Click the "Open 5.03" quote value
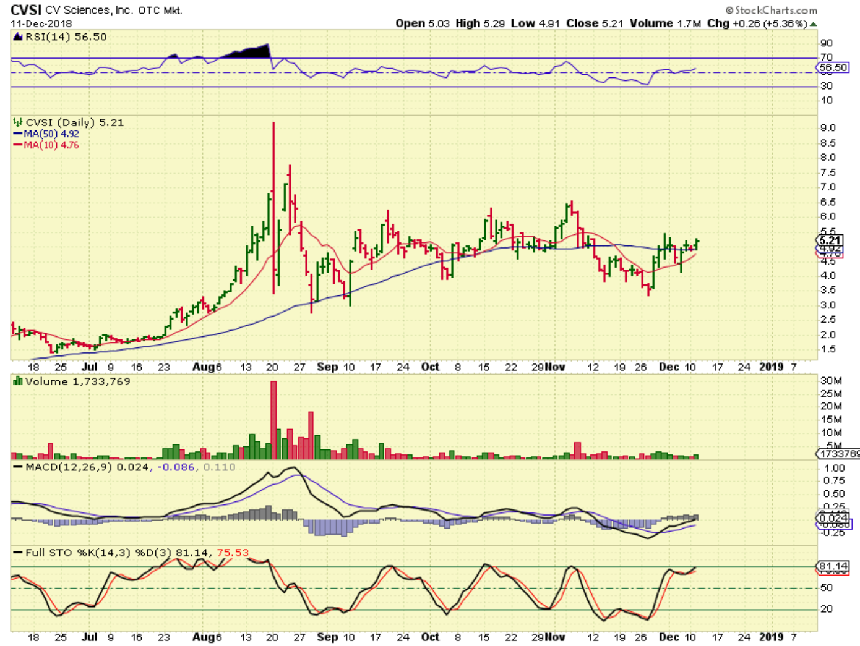Screen dimensions: 860x646 tap(423, 23)
